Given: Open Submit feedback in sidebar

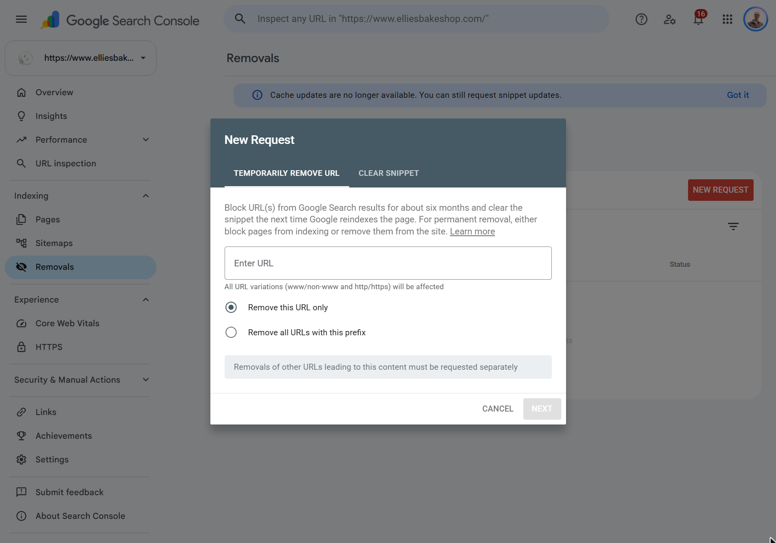Looking at the screenshot, I should point(80,492).
